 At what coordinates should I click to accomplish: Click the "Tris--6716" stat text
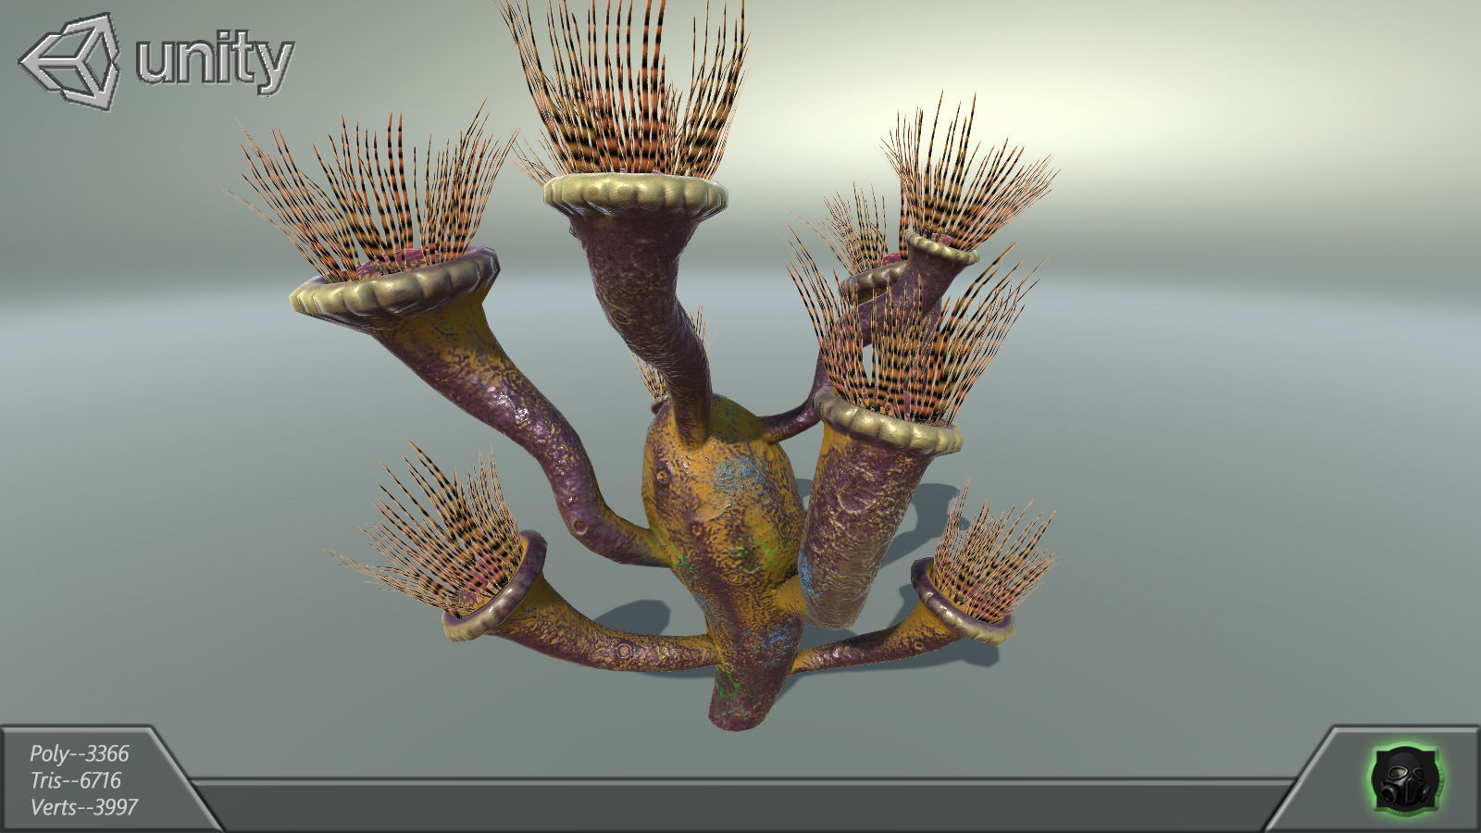pos(76,780)
